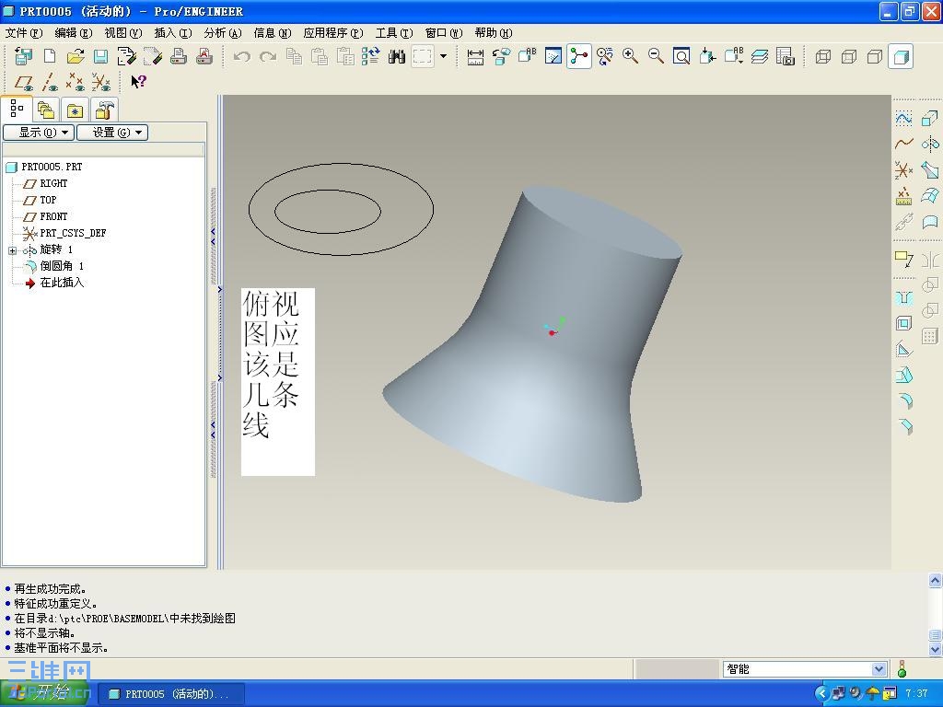Select the Chamfer tool in the right toolbar
The width and height of the screenshot is (943, 707).
tap(903, 426)
